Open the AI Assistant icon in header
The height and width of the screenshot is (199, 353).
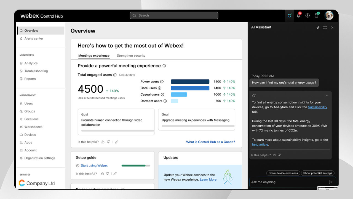(x=289, y=16)
